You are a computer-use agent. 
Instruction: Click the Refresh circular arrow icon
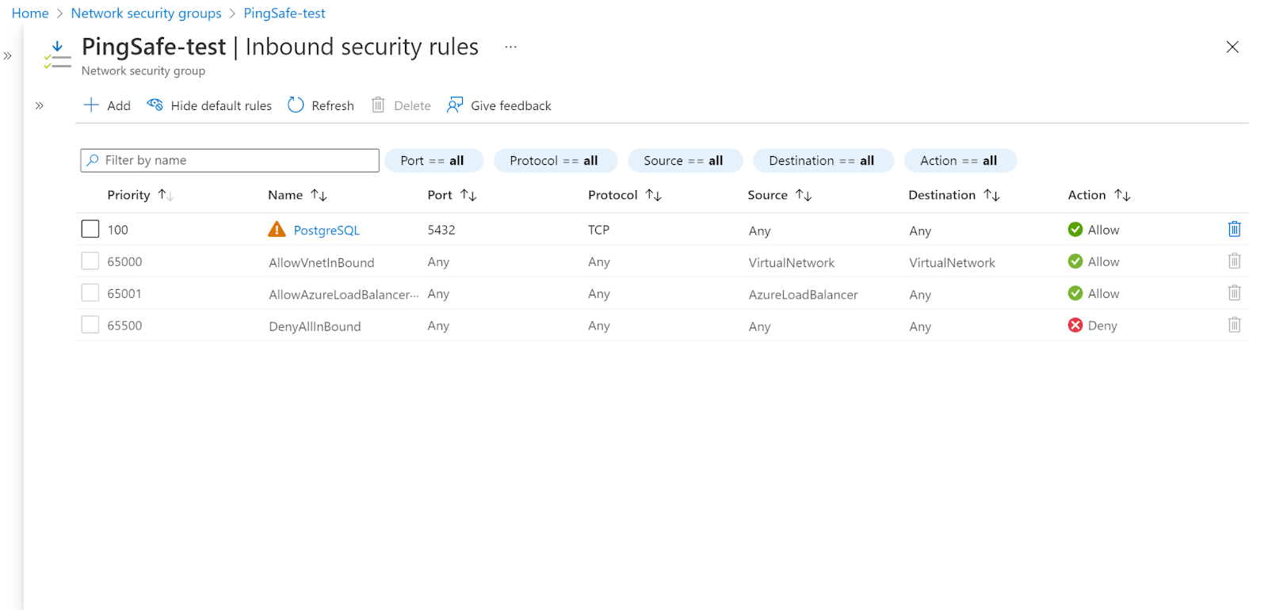(x=296, y=105)
